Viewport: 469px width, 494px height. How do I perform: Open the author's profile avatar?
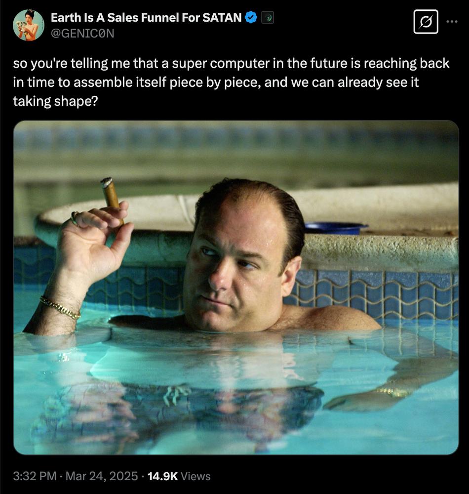(29, 25)
